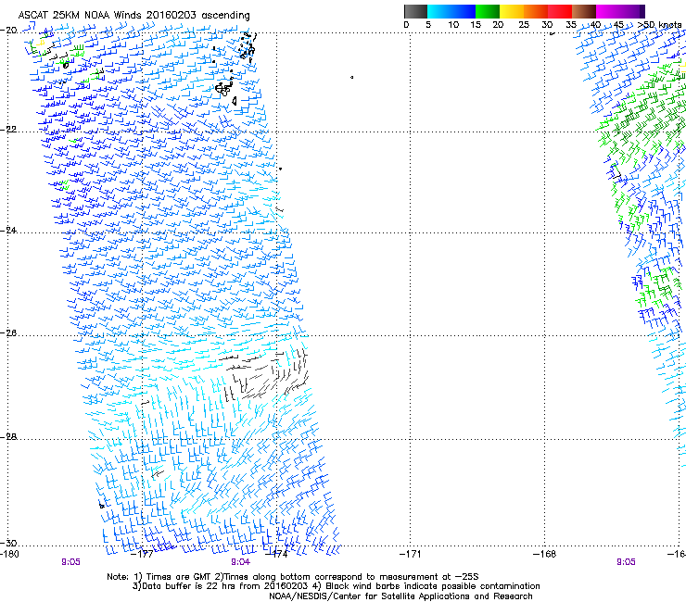Click the 'Data buffer is 22 hrs' note
The image size is (686, 602).
coord(336,586)
